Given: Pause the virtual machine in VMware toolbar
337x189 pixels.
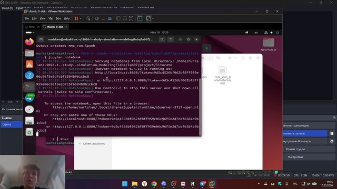Looking at the screenshot, I should [76, 19].
